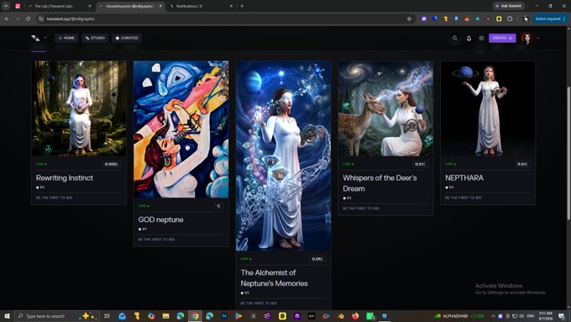Bookmark this page with the star icon
Viewport: 571px width, 322px height.
coord(409,18)
